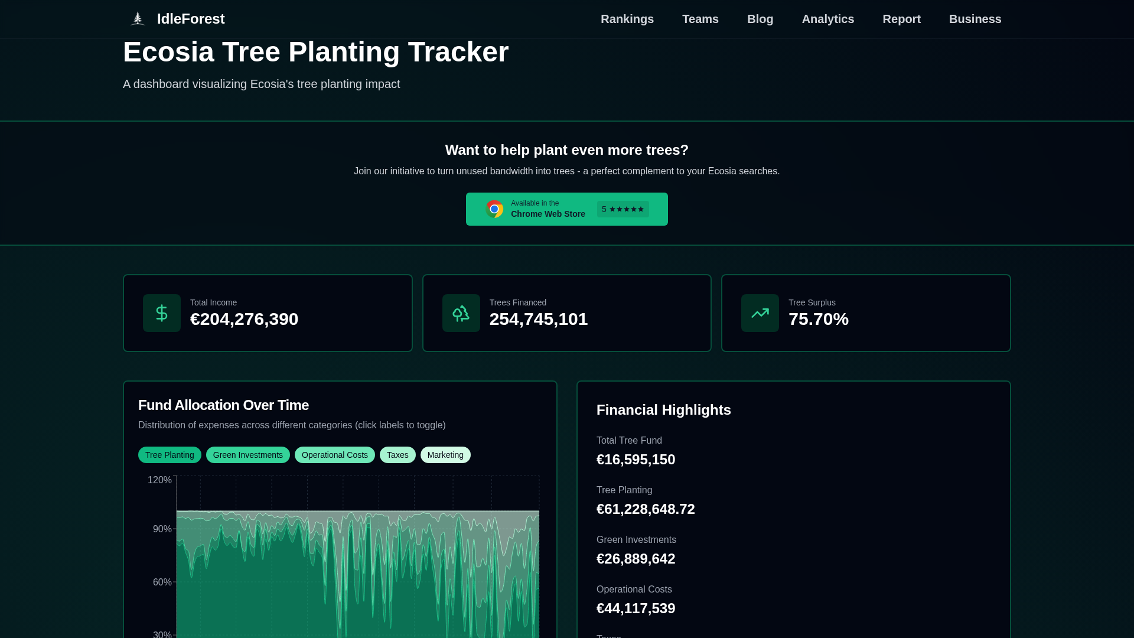Screen dimensions: 1134x638
Task: Click the Want to help plant even more trees heading
Action: point(567,150)
